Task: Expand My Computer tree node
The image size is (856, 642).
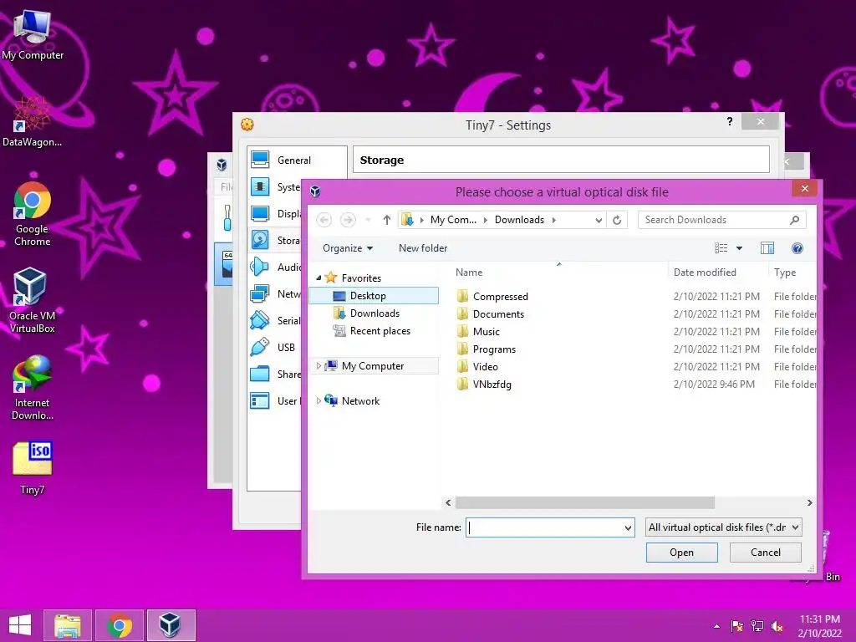Action: (318, 366)
